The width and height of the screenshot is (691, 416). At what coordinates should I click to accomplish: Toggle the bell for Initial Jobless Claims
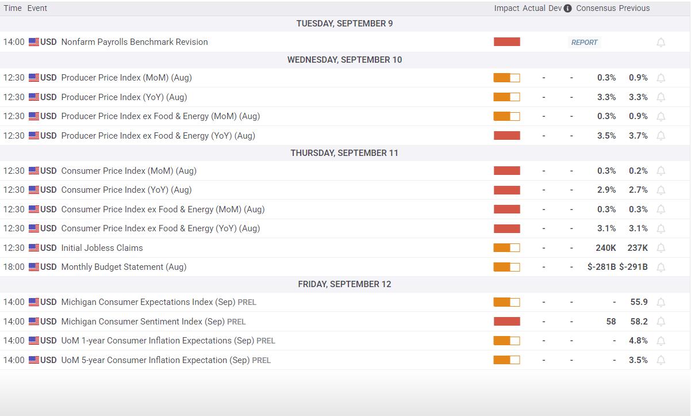[661, 248]
